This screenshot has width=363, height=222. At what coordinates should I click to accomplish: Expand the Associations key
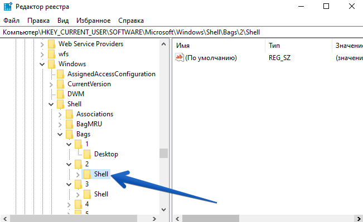[x=60, y=115]
